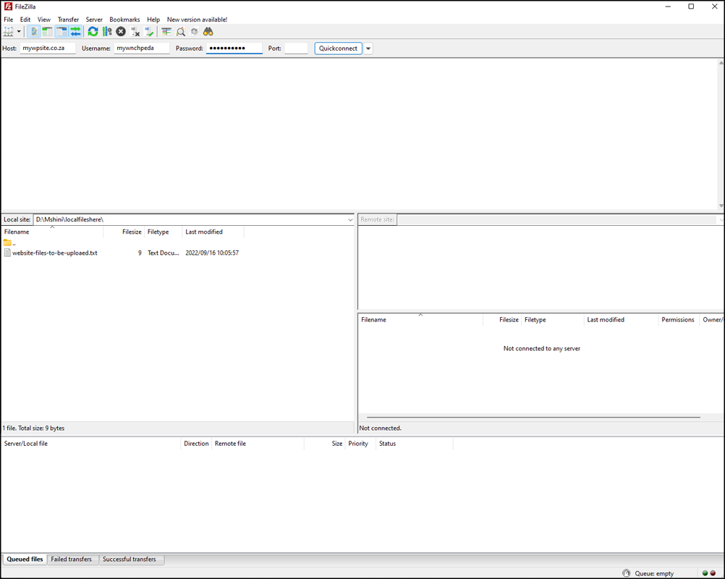The height and width of the screenshot is (579, 725).
Task: Cancel the current operation
Action: (x=121, y=32)
